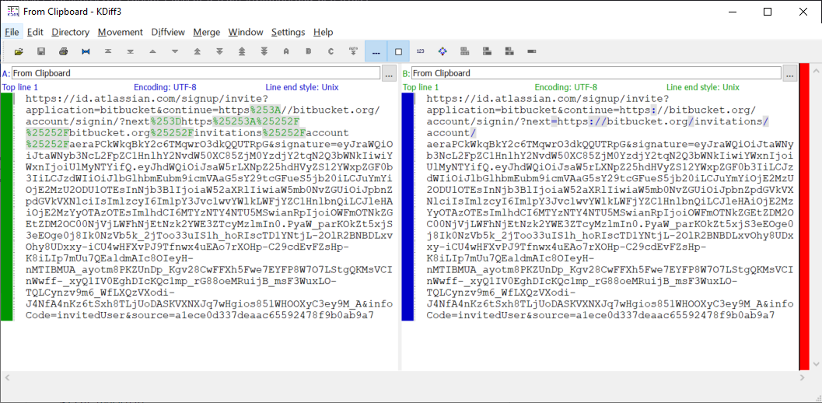The height and width of the screenshot is (403, 822).
Task: Browse for file B with ellipsis button
Action: (x=790, y=73)
